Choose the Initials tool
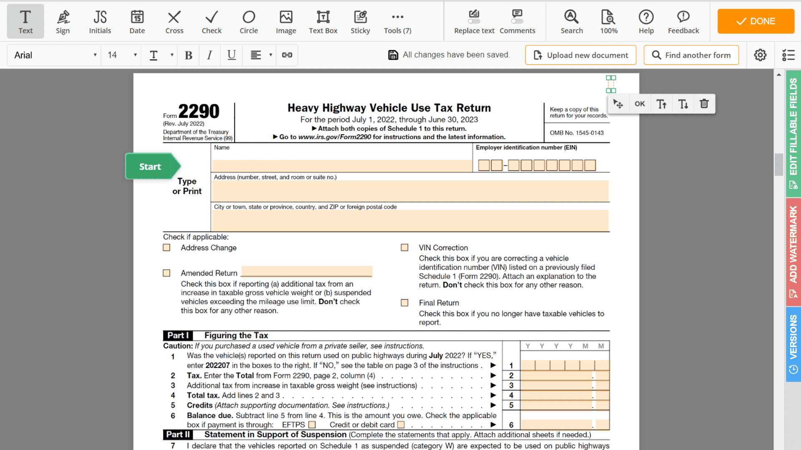This screenshot has height=450, width=801. [100, 22]
